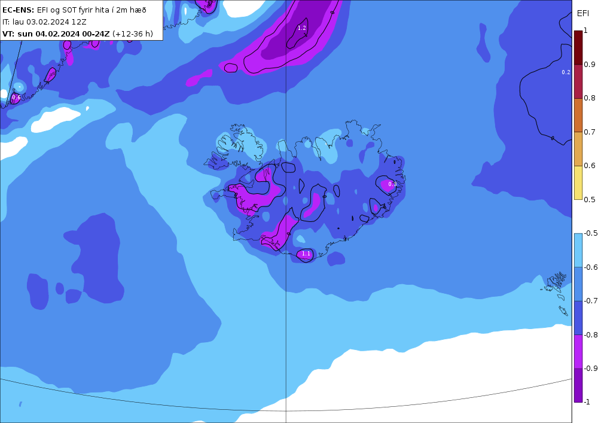Click the EFI legend title
This screenshot has height=423, width=598.
pyautogui.click(x=582, y=13)
